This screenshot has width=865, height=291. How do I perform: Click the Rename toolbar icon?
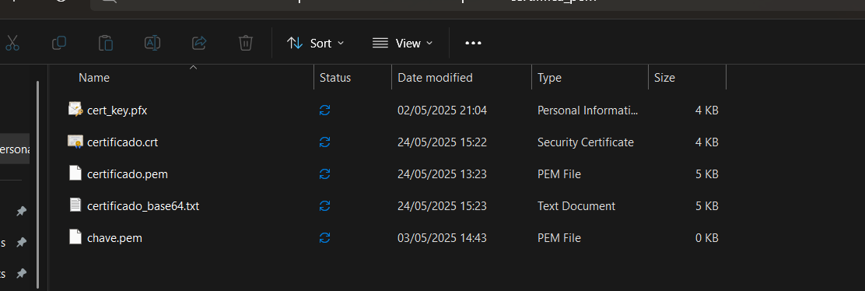(152, 43)
